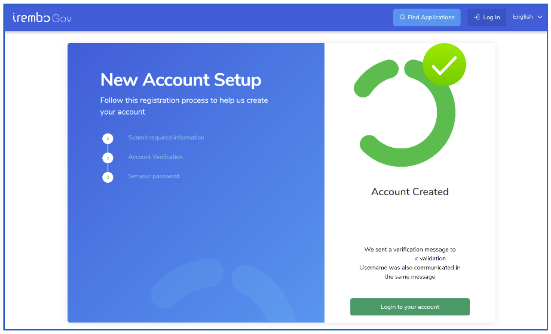This screenshot has height=334, width=551.
Task: Open the English language dropdown
Action: pyautogui.click(x=527, y=17)
